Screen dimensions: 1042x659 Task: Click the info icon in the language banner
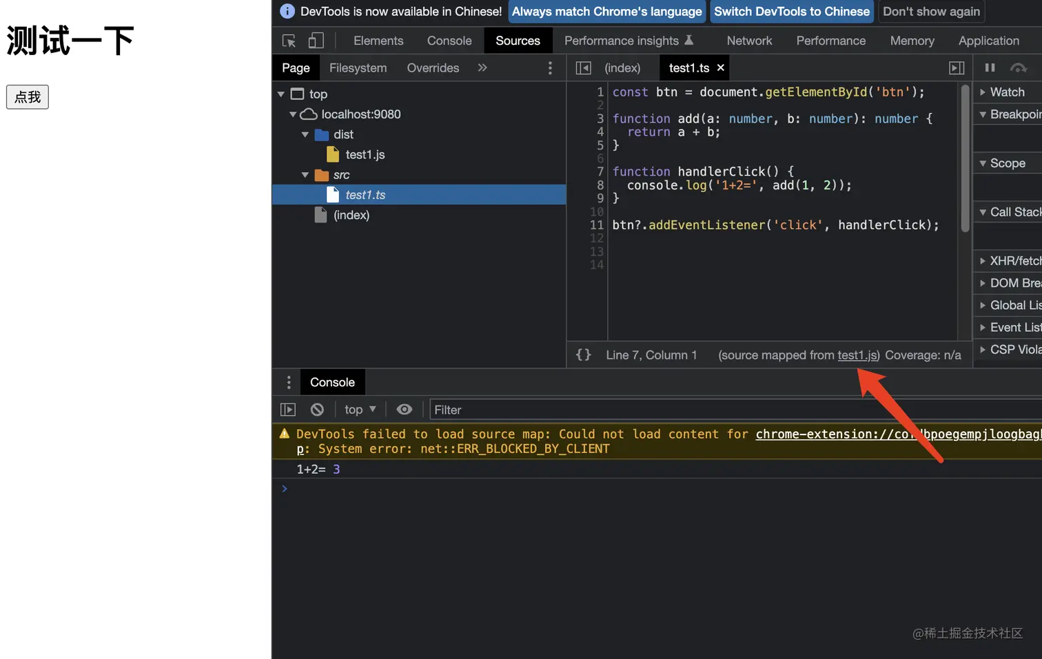[x=287, y=12]
